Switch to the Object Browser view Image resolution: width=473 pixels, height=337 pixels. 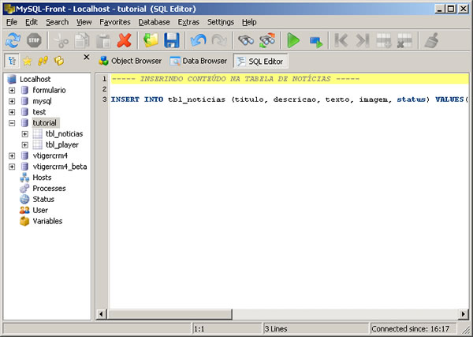point(130,61)
